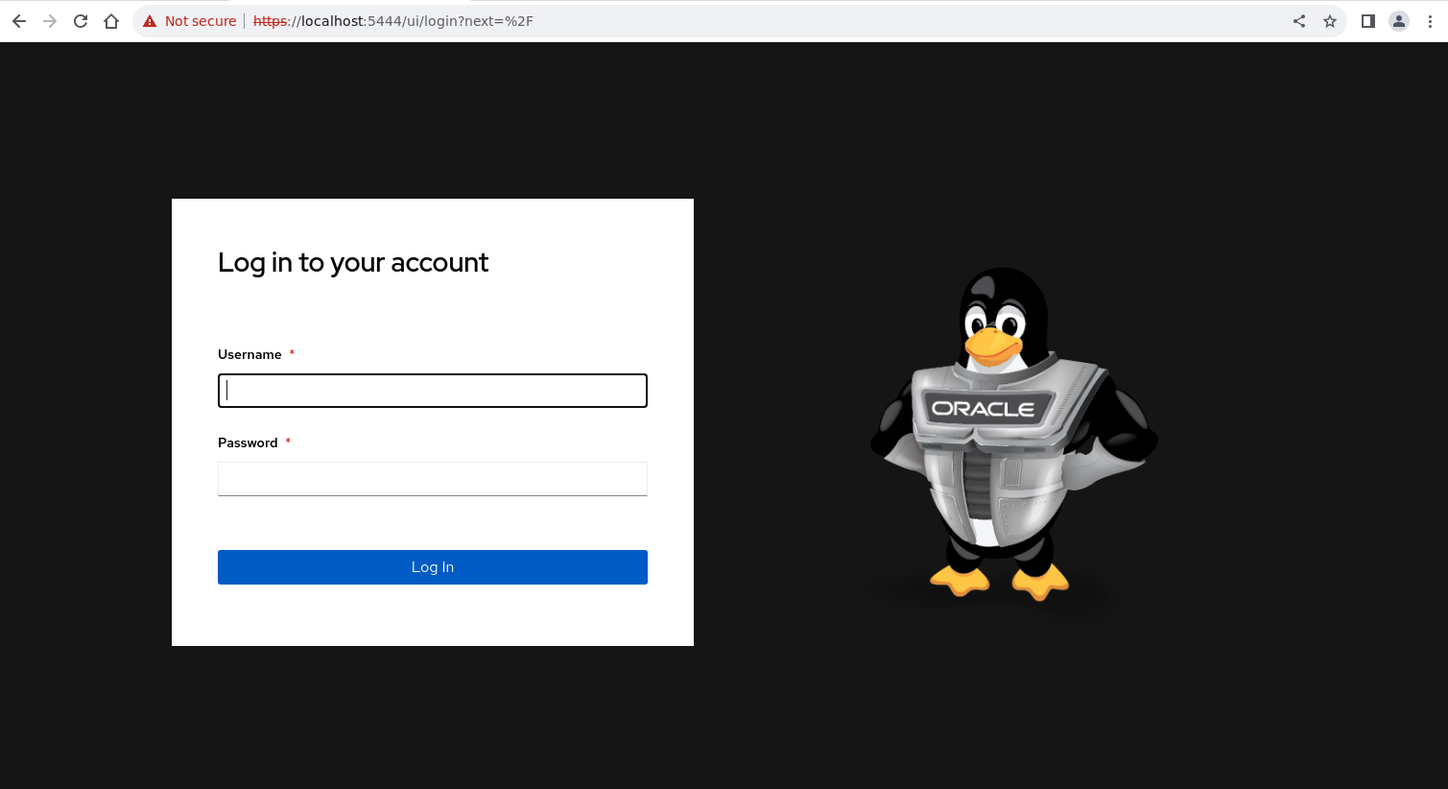Open the browser three-dot menu
Viewport: 1448px width, 789px height.
tap(1430, 21)
